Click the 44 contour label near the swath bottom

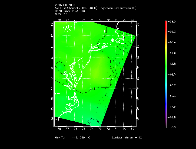98,121
